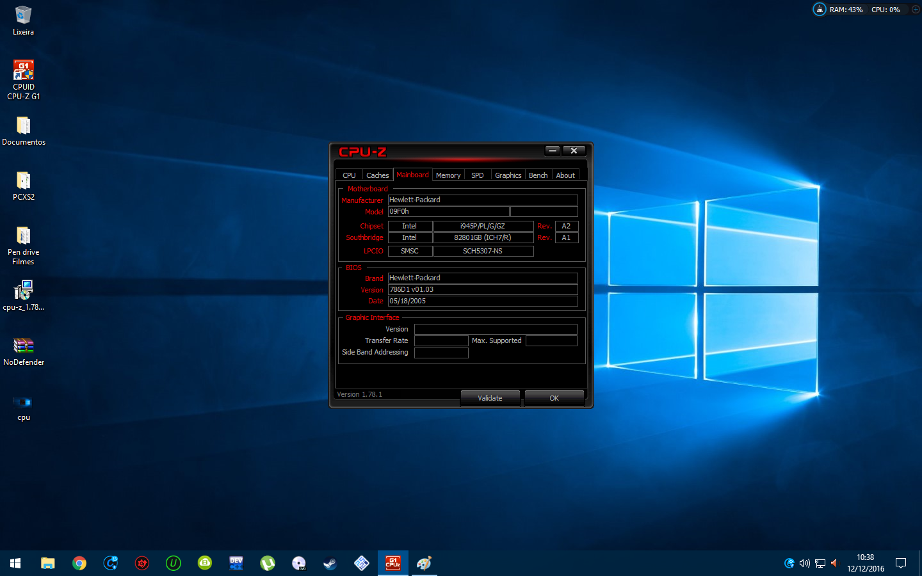Open the green round disk icon on taskbar

pos(205,563)
